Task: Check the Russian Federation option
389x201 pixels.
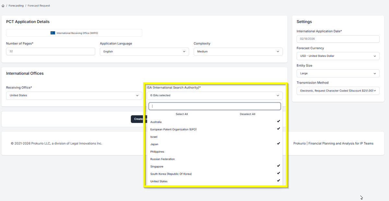Action: [x=162, y=159]
